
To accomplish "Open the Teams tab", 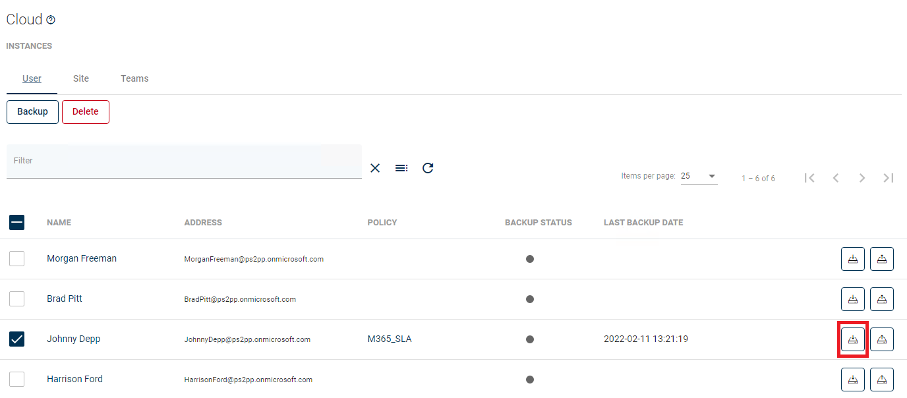I will click(134, 78).
